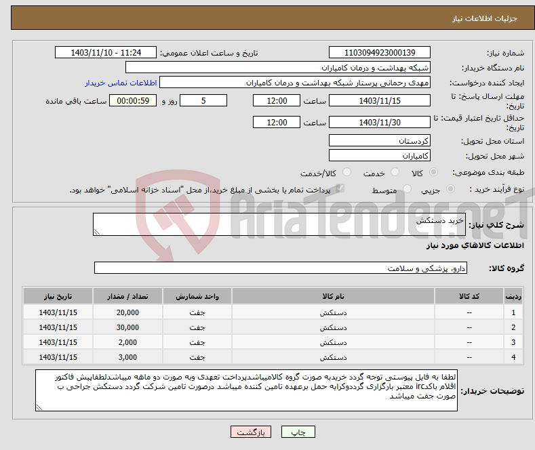The height and width of the screenshot is (450, 535).
Task: Click the request creator name field
Action: point(295,83)
